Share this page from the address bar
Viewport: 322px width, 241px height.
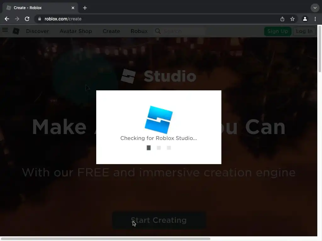282,19
